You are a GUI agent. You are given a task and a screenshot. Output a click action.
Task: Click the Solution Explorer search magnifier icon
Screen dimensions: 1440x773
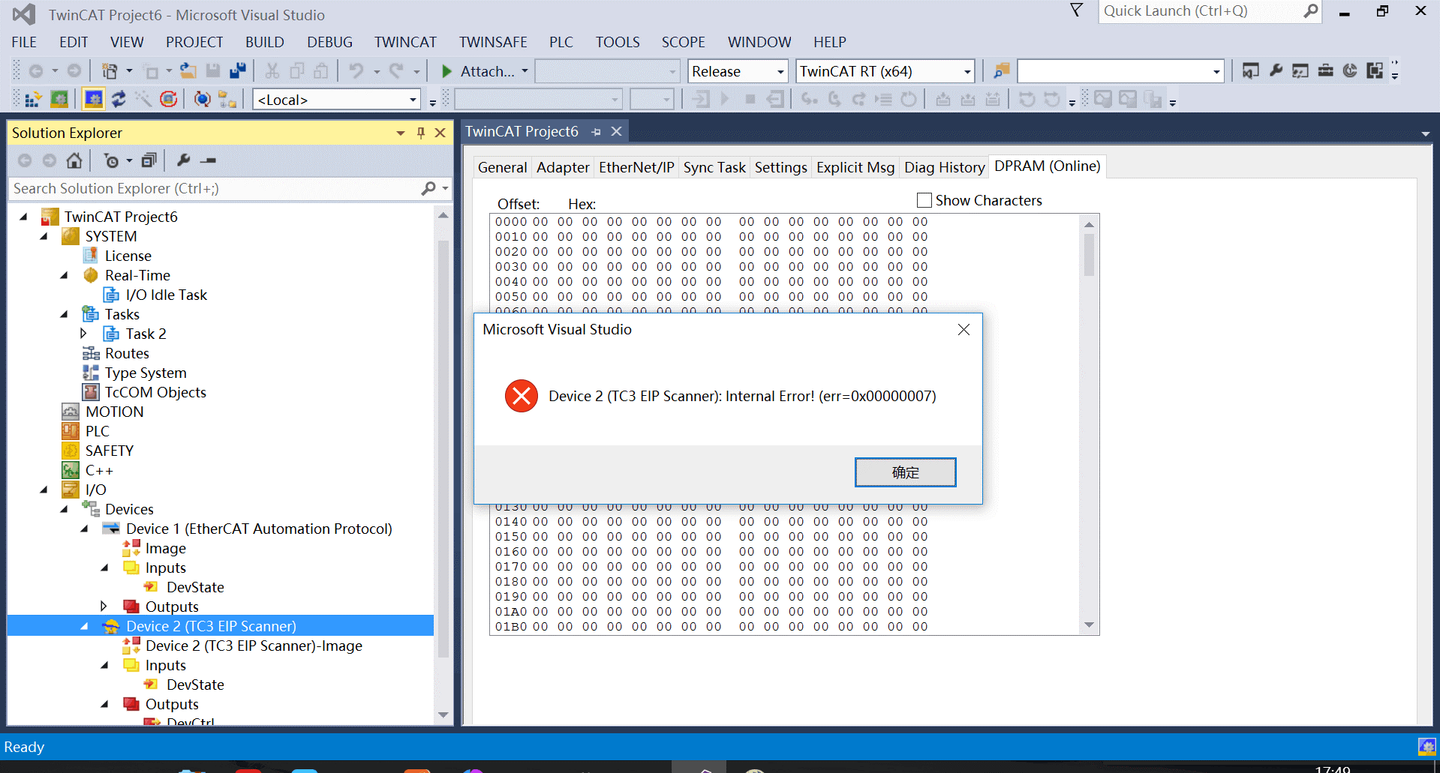pyautogui.click(x=428, y=188)
